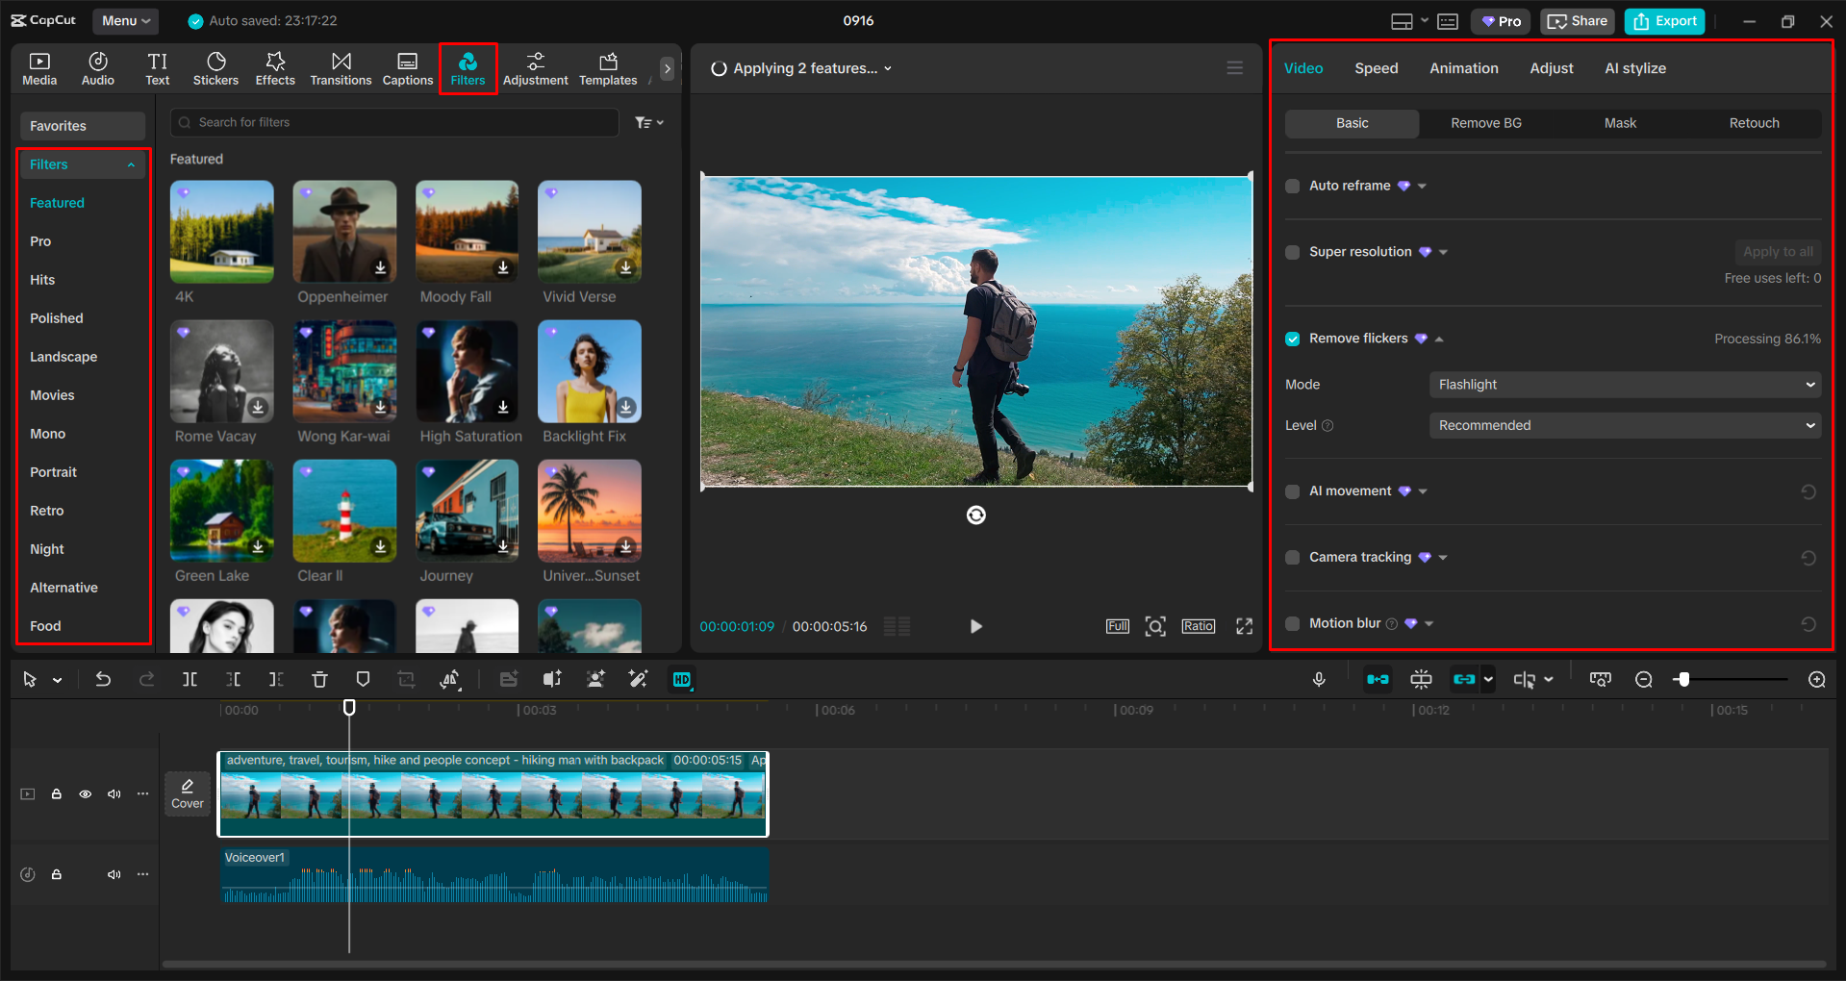
Task: Collapse the Filters category list
Action: tap(131, 165)
